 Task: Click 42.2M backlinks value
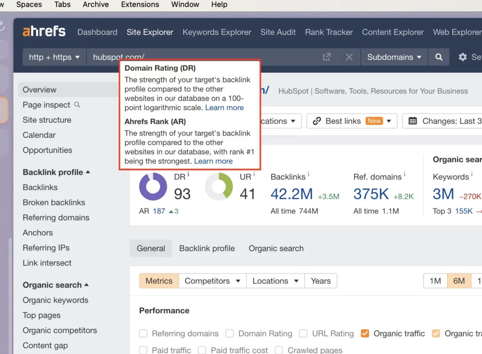(x=291, y=194)
